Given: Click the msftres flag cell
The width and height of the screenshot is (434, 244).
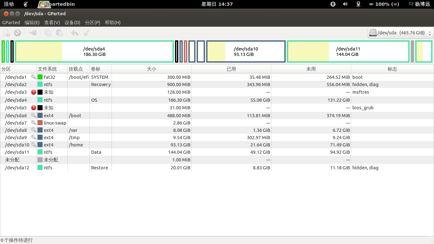Looking at the screenshot, I should [361, 92].
